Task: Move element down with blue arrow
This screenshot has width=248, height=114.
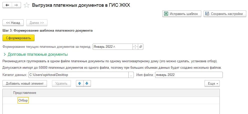Action: tap(87, 84)
